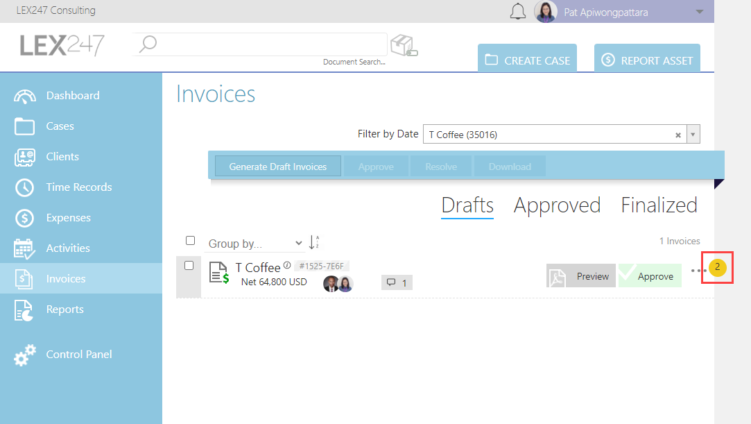Click the info icon next to T Coffee
Image resolution: width=751 pixels, height=424 pixels.
(x=287, y=265)
